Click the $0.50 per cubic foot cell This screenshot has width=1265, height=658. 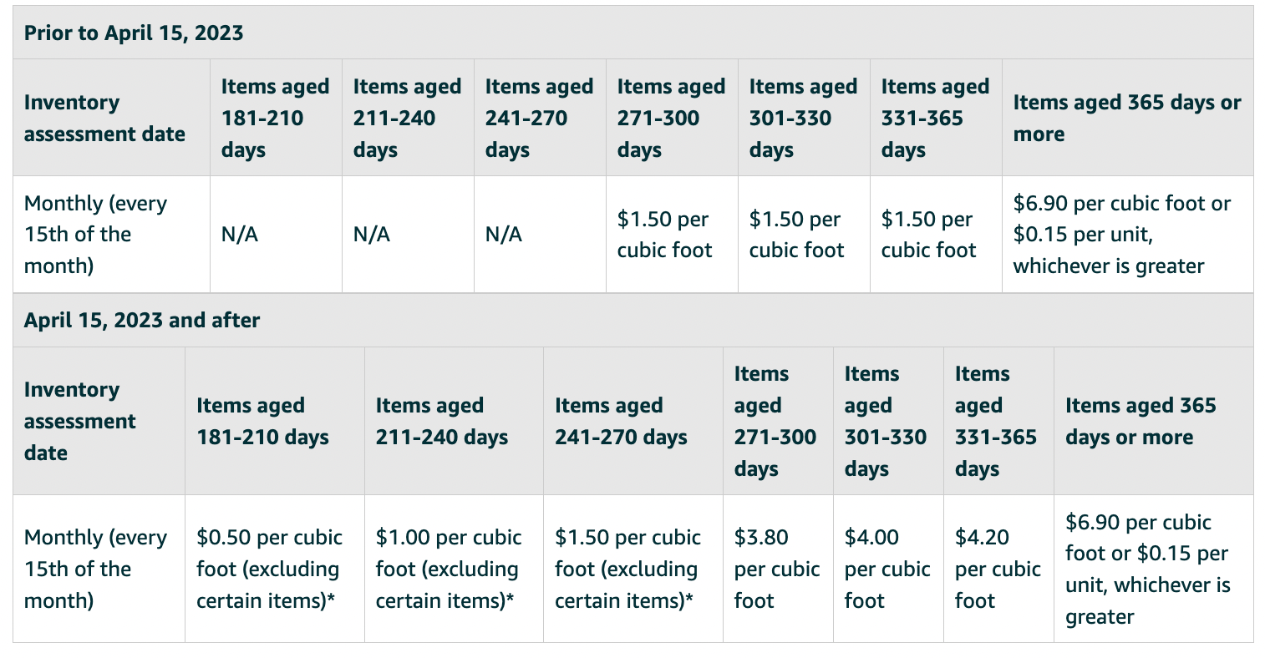275,569
